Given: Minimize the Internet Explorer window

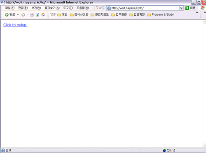Looking at the screenshot, I should click(193, 2).
